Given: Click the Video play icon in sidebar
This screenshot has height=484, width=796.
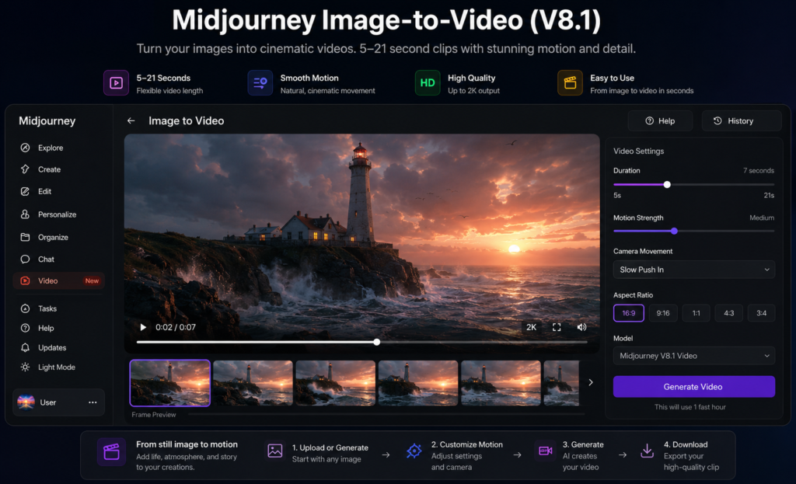Looking at the screenshot, I should pyautogui.click(x=25, y=280).
